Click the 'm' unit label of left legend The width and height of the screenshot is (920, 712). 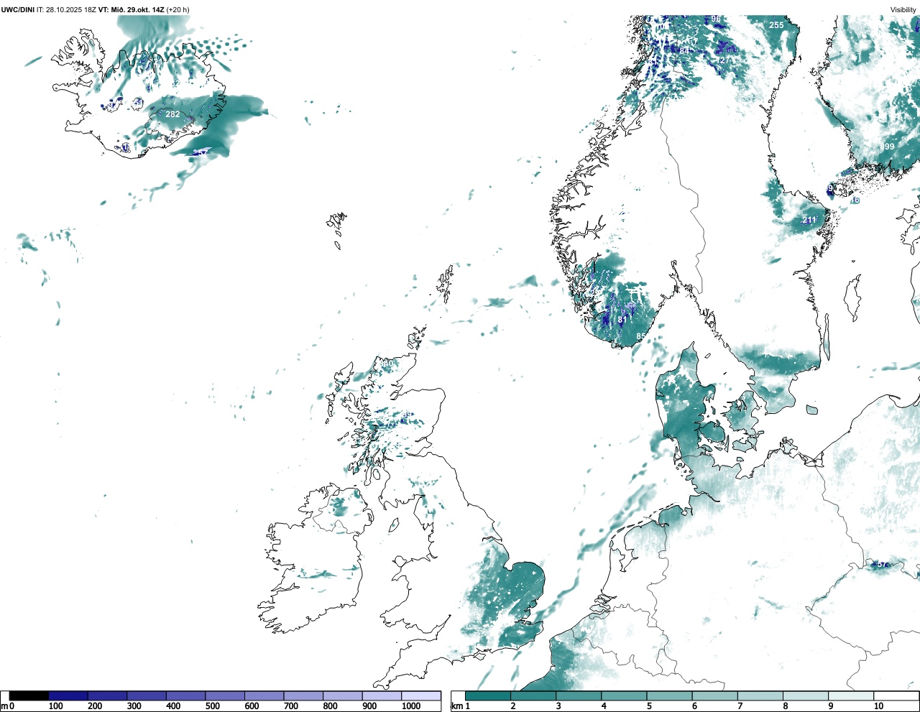point(4,706)
